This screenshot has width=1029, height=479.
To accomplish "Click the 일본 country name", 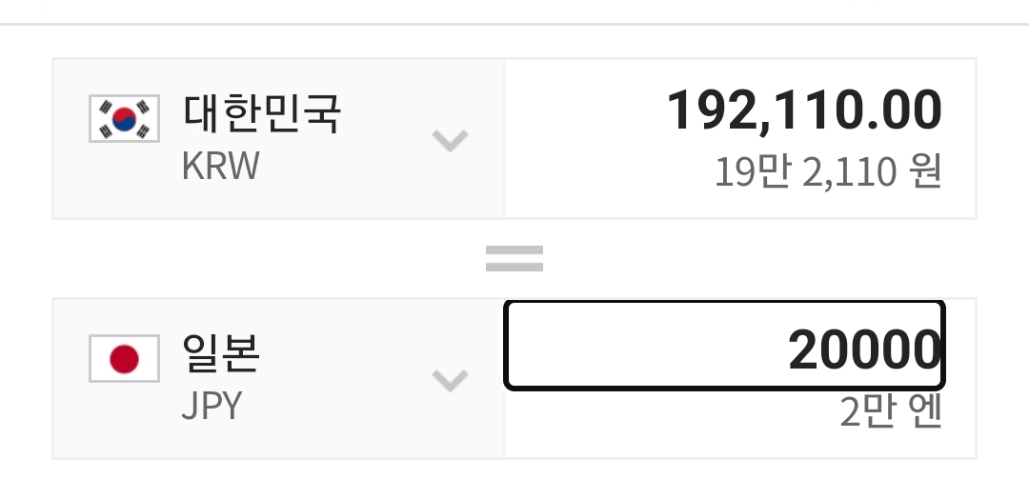I will (x=221, y=353).
